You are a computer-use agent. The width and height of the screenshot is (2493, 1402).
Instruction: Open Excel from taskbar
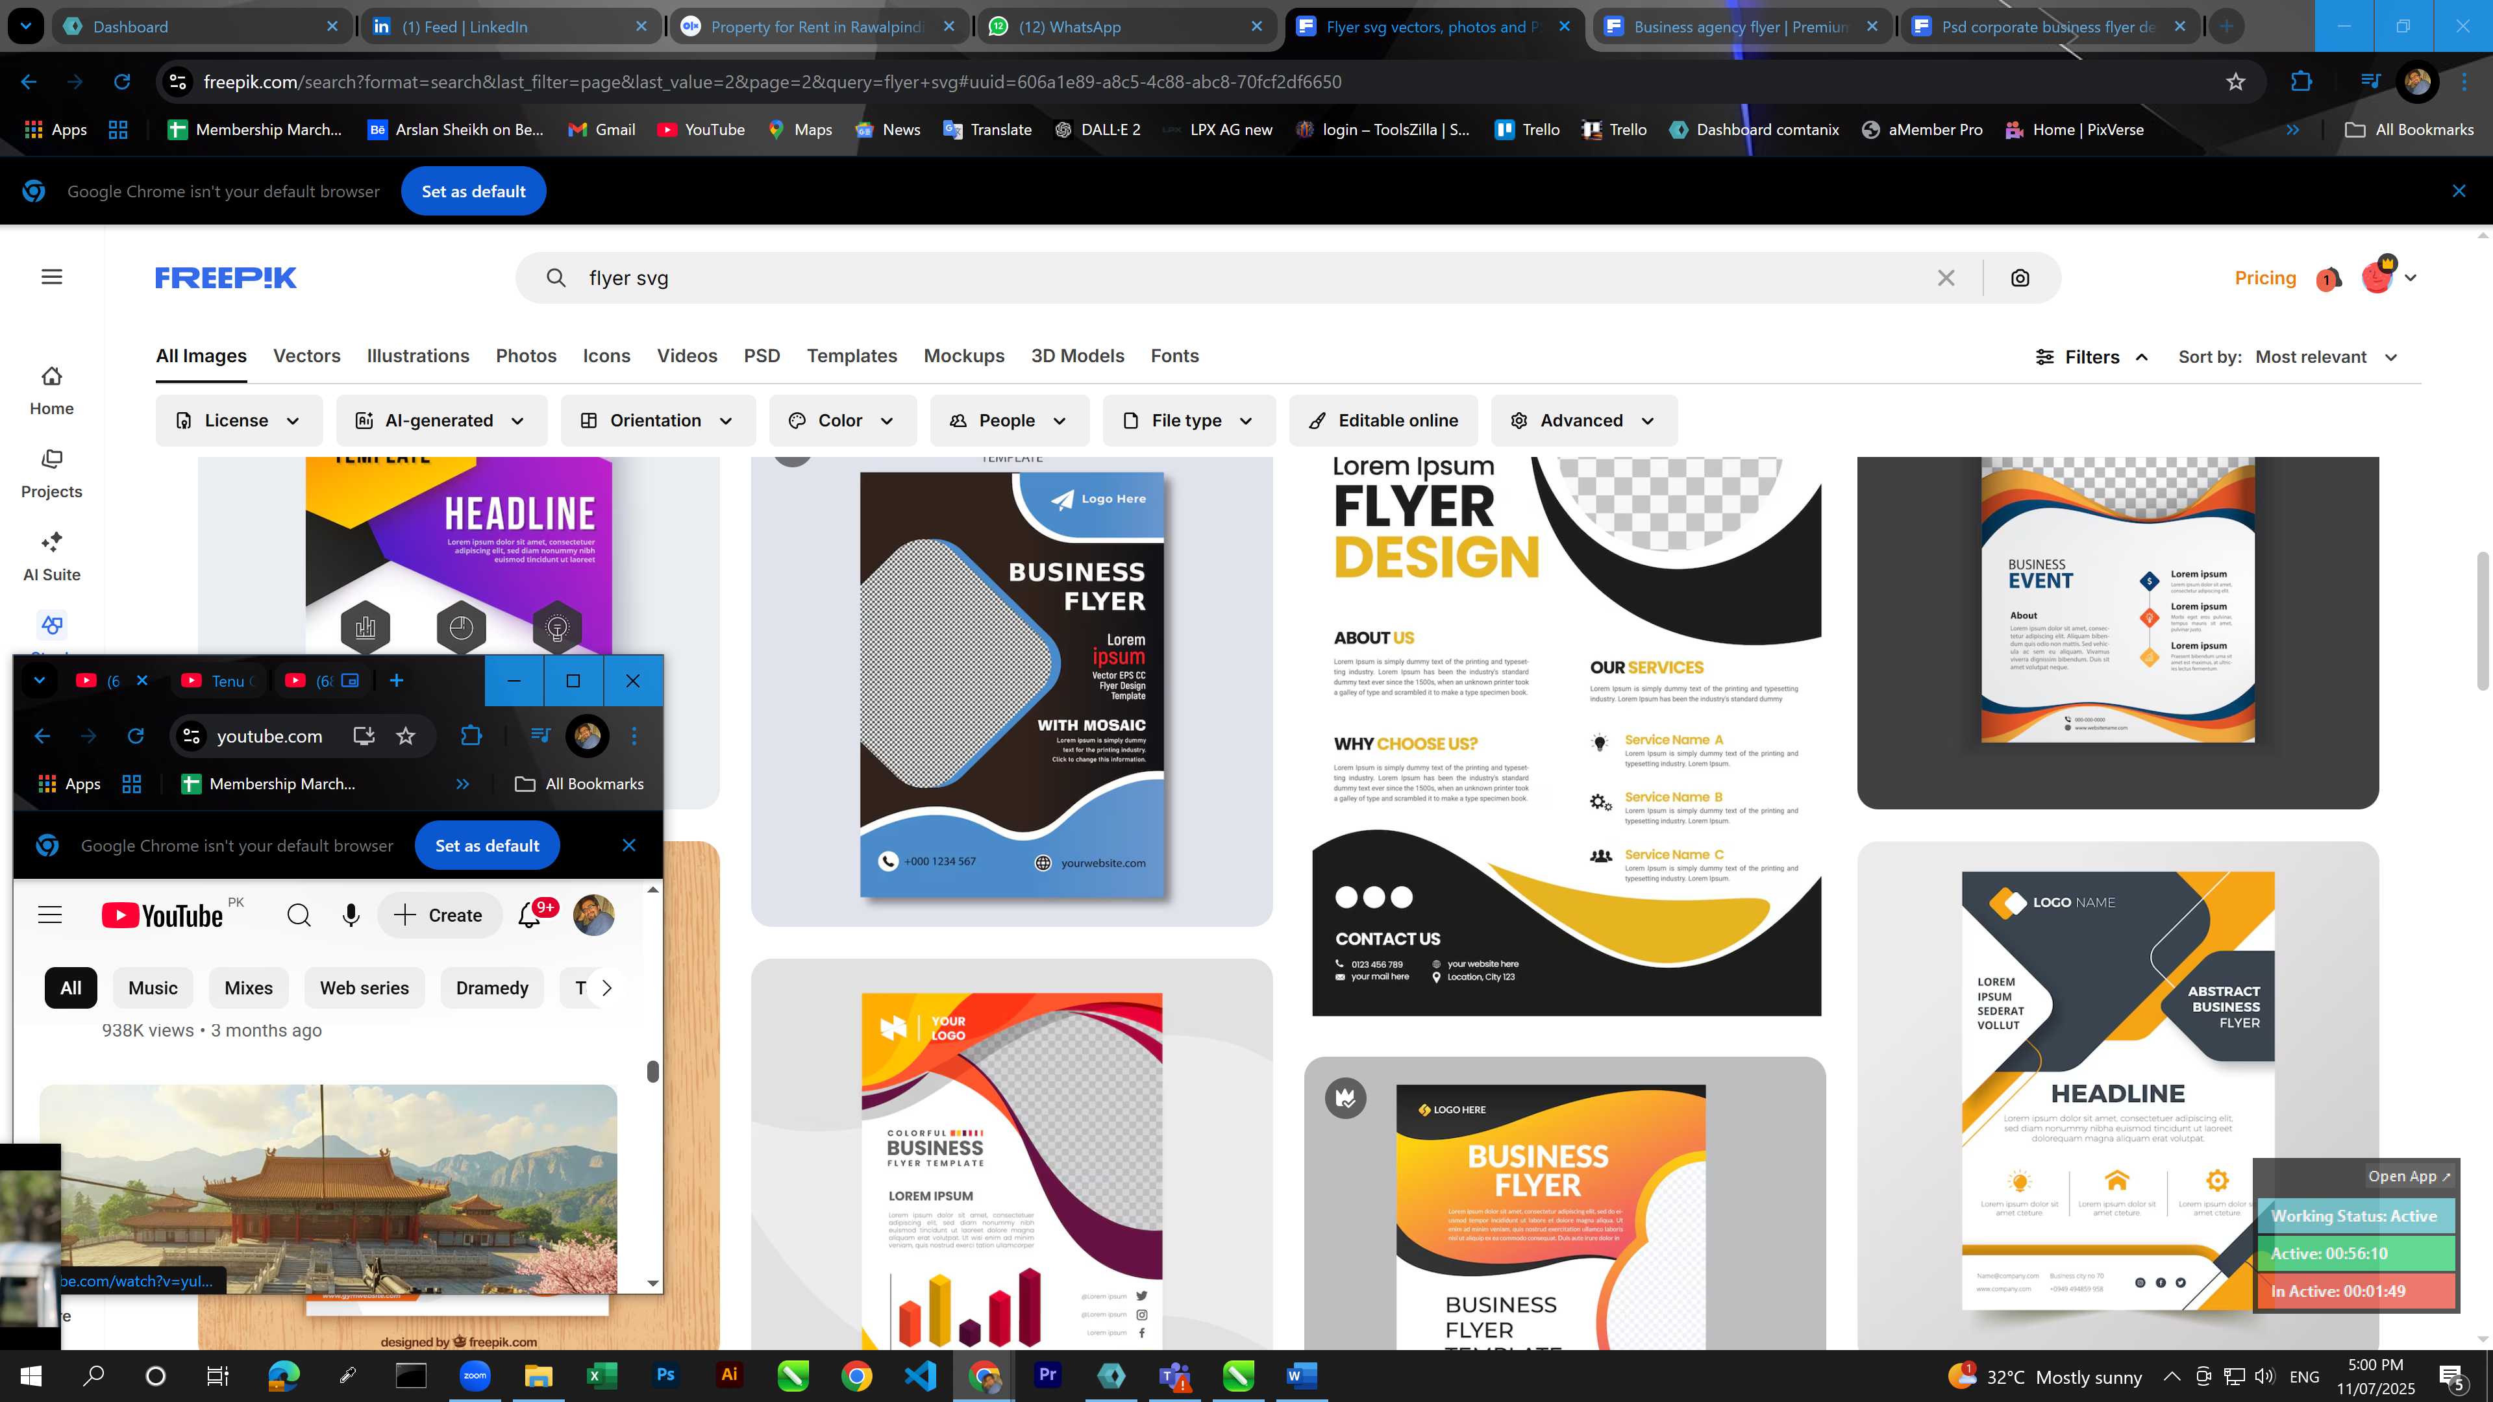pyautogui.click(x=601, y=1375)
